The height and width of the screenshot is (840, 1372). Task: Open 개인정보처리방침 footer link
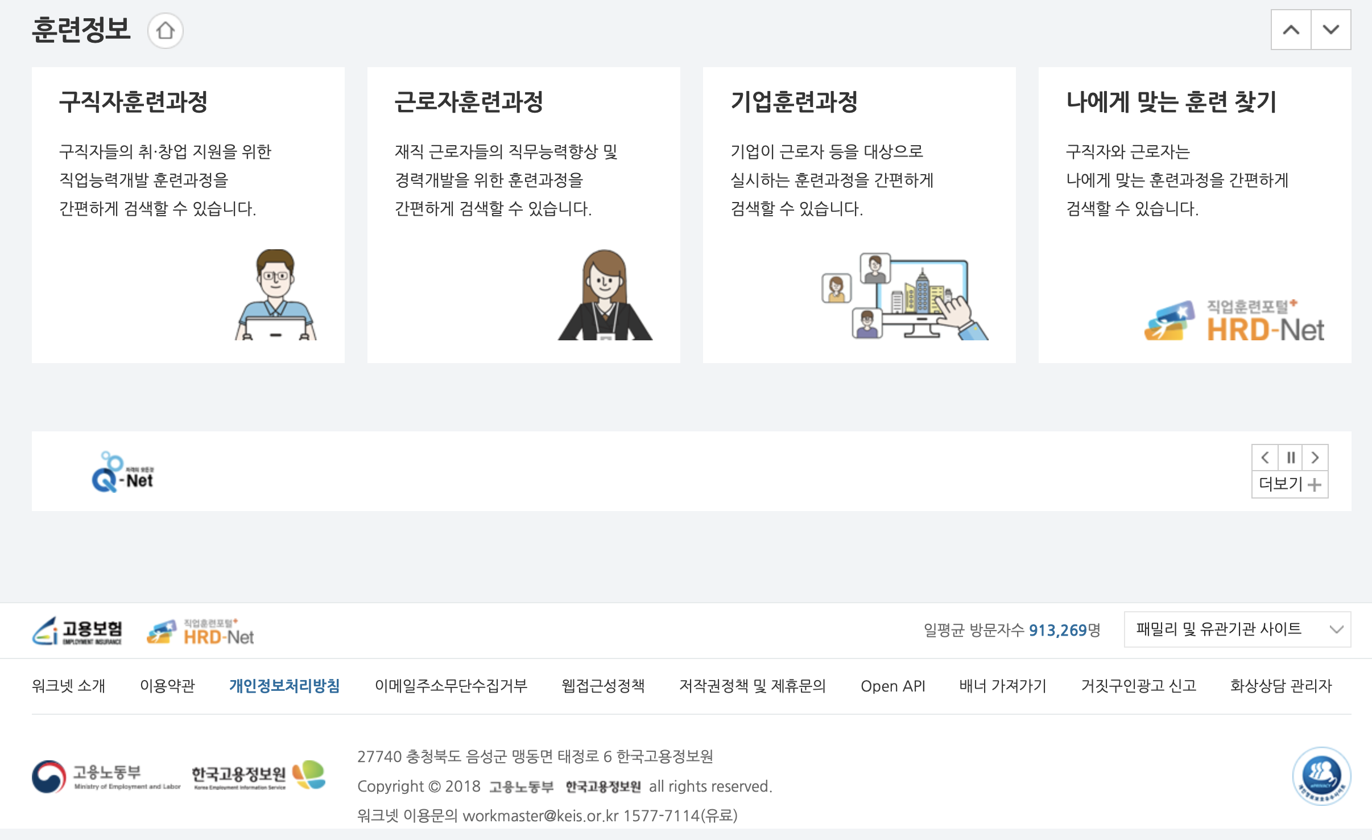coord(284,686)
